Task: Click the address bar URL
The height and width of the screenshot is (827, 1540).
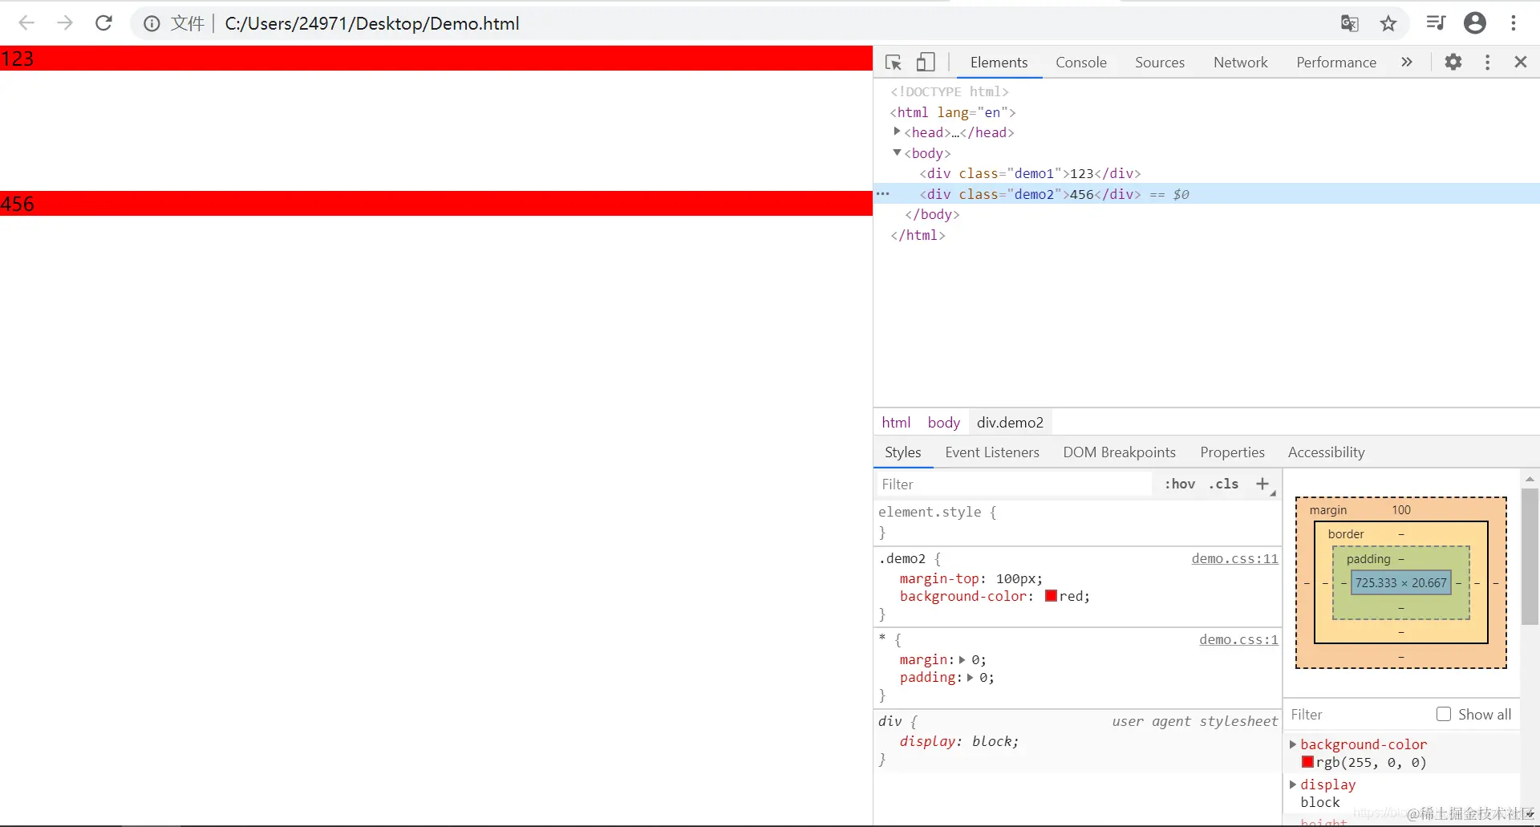Action: pos(372,23)
